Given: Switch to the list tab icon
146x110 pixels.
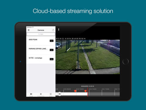Looking at the screenshot, I should click(50, 94).
